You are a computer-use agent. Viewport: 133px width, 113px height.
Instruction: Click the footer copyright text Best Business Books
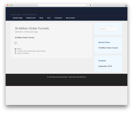60,77
